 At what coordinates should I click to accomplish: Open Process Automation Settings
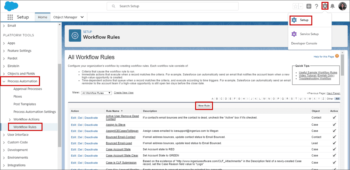coord(35,112)
